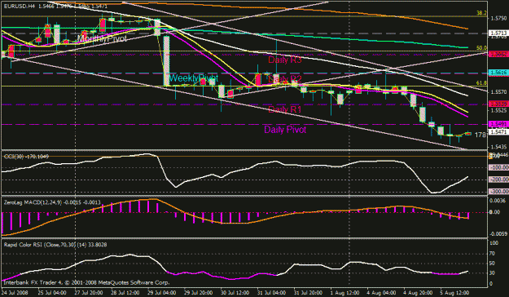Click the Daily R2 label

pos(285,78)
